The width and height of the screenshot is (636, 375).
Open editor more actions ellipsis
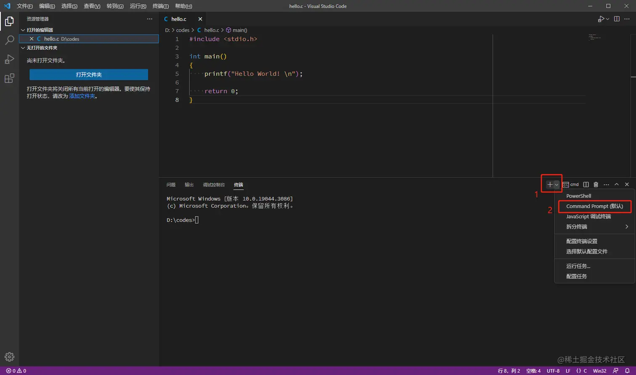(x=627, y=19)
